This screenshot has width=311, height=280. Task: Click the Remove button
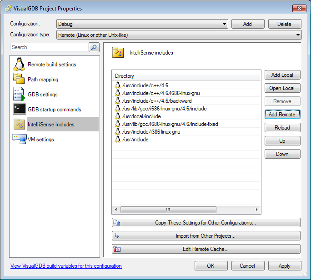[282, 101]
